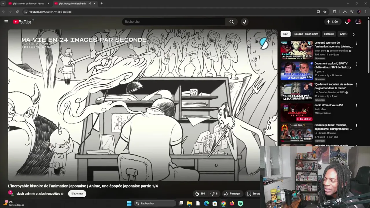Open the BFM Obéissait à Sarkozy thumbnail

[x=297, y=71]
